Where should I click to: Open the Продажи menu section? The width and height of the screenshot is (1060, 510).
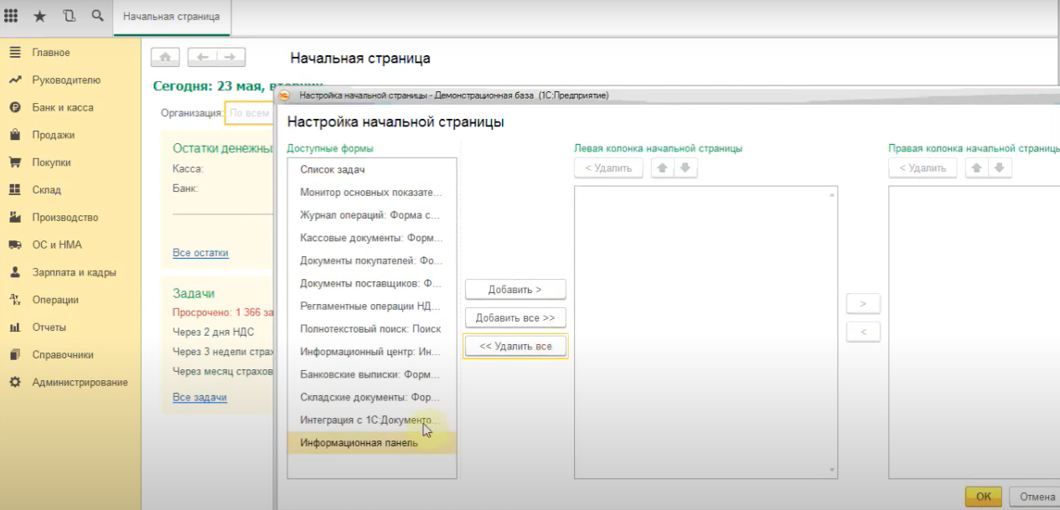pyautogui.click(x=54, y=135)
